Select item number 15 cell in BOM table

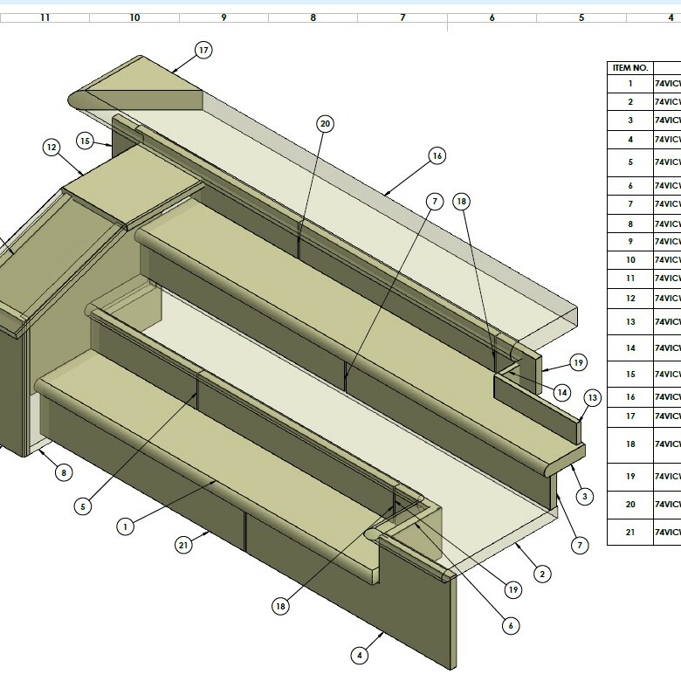(630, 374)
